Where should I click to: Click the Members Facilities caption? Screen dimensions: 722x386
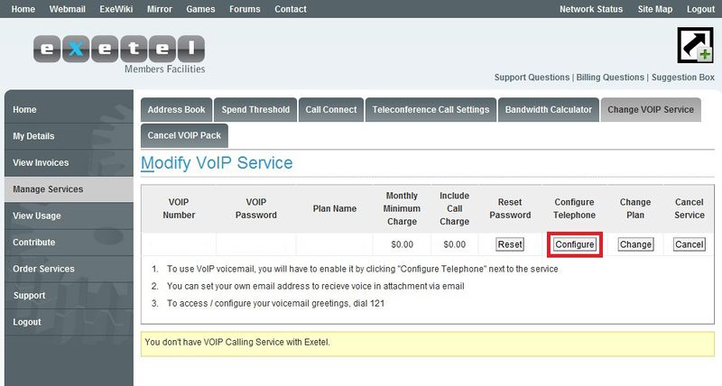click(x=165, y=69)
